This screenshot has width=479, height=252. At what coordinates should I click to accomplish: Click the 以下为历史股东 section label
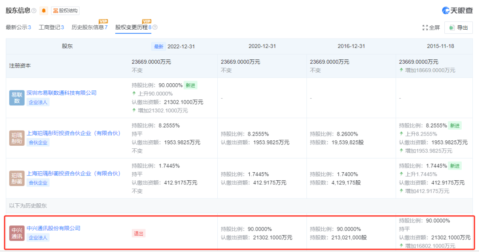point(28,205)
